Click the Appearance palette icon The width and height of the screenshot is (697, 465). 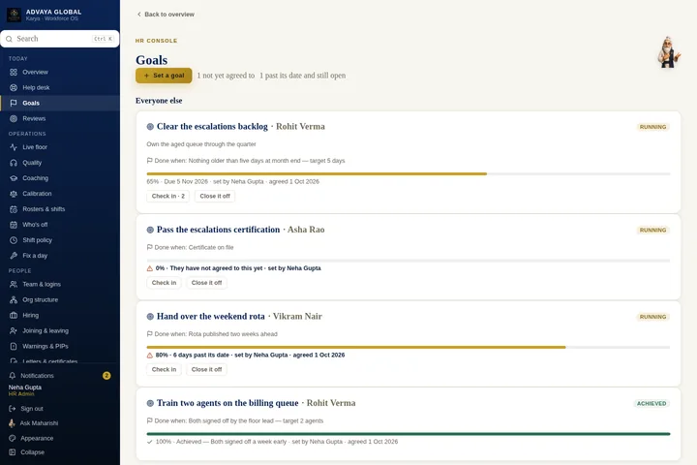point(12,438)
